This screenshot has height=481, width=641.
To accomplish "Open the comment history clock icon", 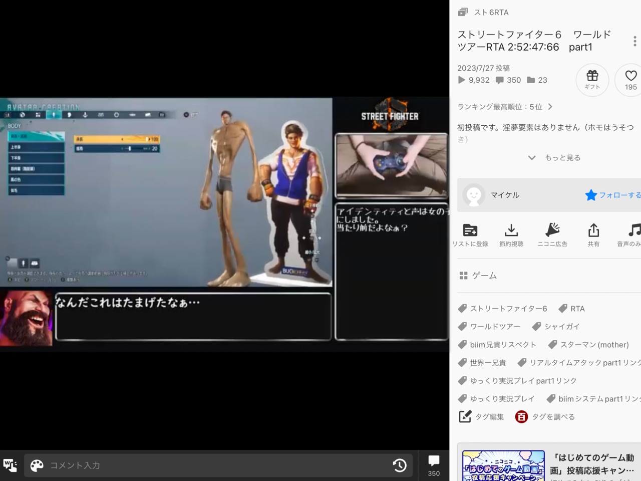I will [400, 465].
